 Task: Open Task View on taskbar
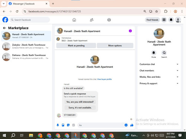point(22,135)
